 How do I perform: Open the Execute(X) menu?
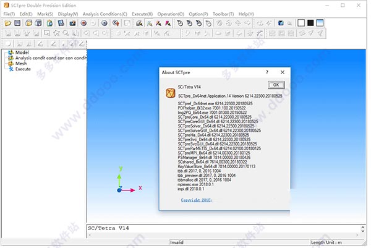pyautogui.click(x=142, y=14)
